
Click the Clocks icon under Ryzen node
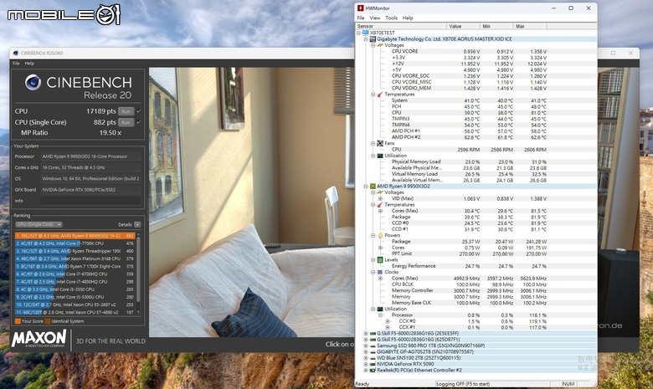(380, 272)
